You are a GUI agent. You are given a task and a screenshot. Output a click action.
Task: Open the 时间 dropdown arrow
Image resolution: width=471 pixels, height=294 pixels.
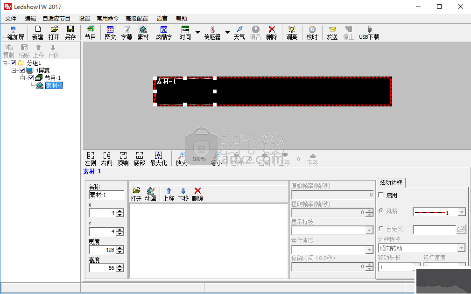[197, 33]
